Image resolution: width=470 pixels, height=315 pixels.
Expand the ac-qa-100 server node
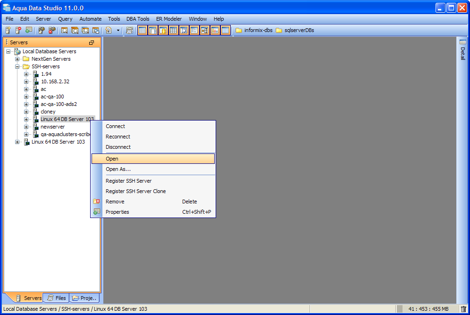(26, 97)
